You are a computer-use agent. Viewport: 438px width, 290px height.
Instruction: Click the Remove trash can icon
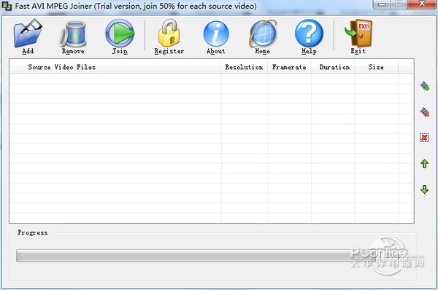point(73,34)
